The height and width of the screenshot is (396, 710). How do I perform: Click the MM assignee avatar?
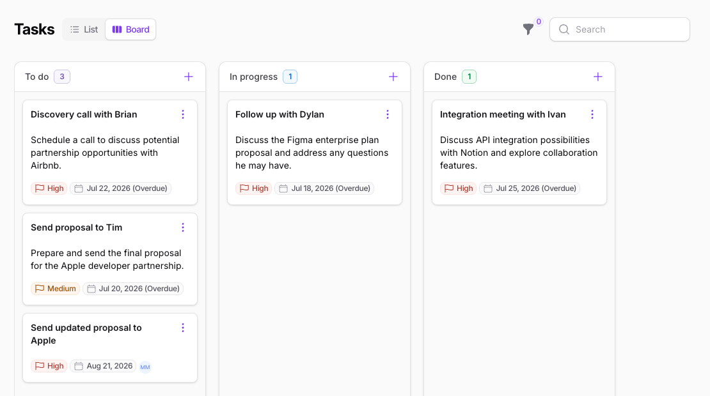145,367
